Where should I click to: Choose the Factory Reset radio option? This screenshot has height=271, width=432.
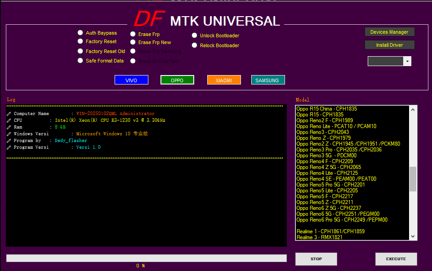pyautogui.click(x=80, y=41)
